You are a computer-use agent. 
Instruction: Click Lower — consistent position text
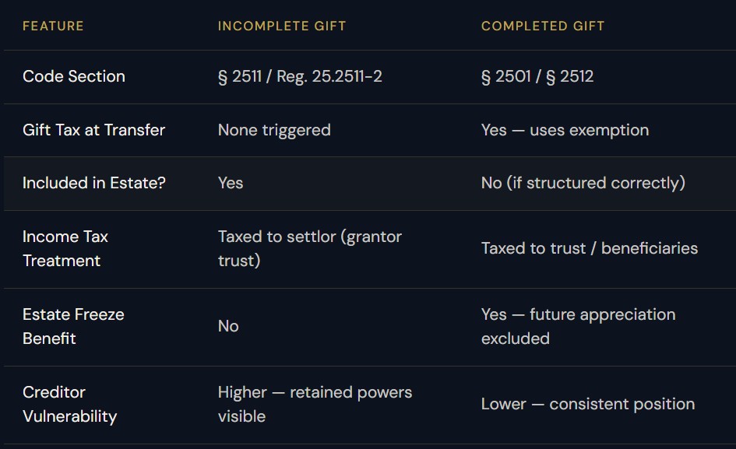[588, 404]
